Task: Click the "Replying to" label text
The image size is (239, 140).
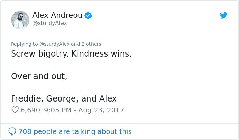Action: tap(24, 44)
